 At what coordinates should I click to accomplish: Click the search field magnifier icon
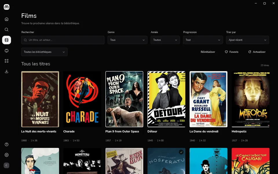point(25,40)
